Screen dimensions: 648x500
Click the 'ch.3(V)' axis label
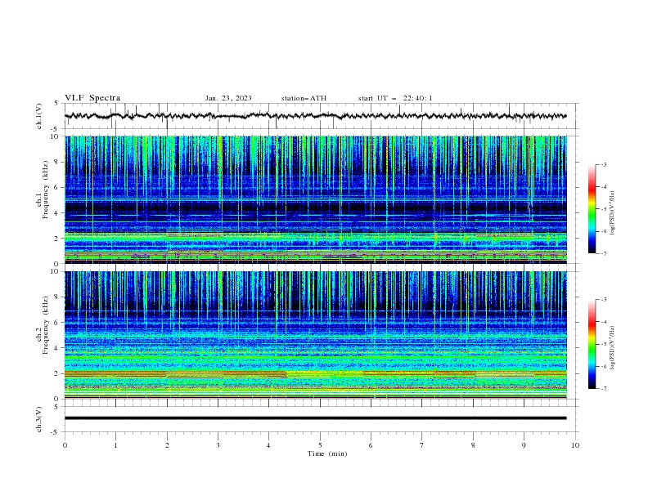click(x=39, y=419)
